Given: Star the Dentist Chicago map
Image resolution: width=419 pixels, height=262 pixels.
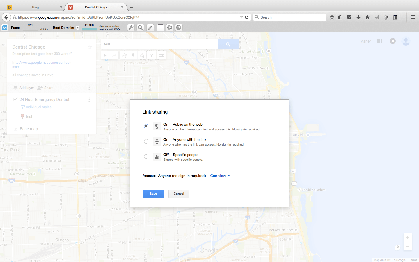Looking at the screenshot, I should 90,47.
